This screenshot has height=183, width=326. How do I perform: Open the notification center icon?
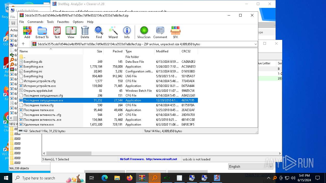pyautogui.click(x=318, y=178)
